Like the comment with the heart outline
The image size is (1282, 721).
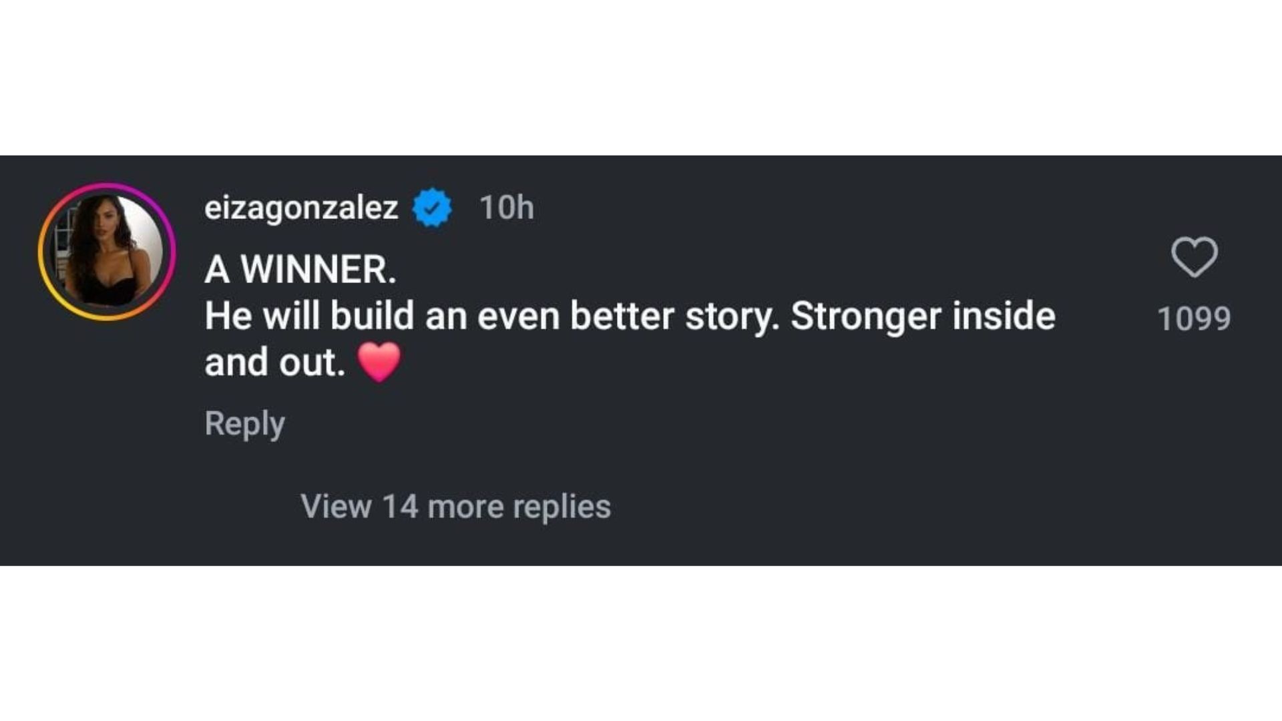(1194, 257)
